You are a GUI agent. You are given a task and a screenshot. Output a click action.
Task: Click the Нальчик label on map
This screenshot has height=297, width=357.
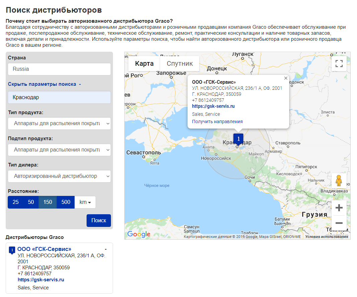point(316,180)
